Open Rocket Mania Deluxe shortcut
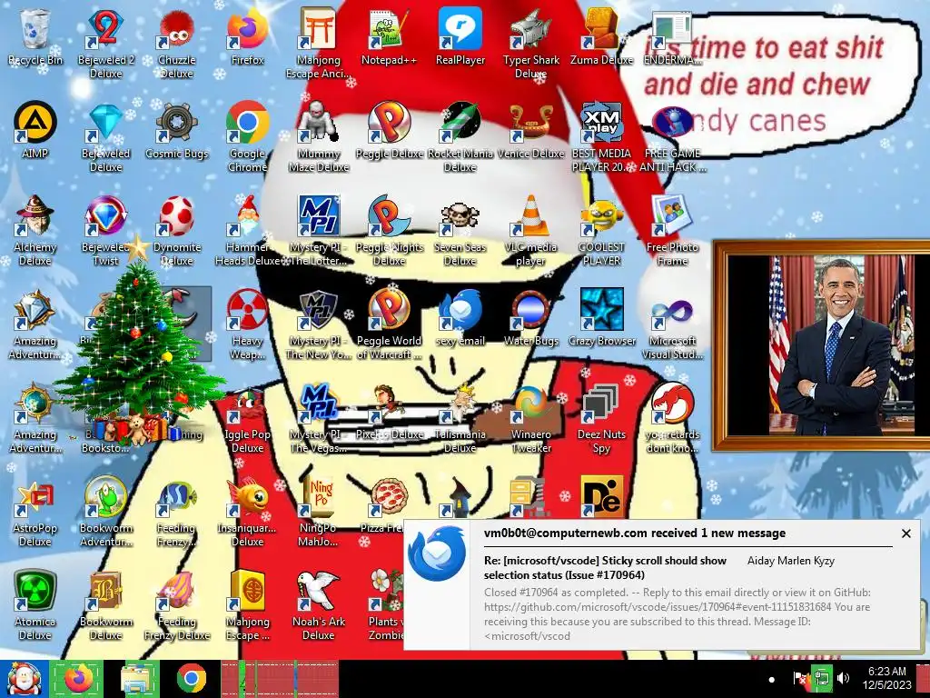Screen dimensions: 930x698 click(460, 136)
